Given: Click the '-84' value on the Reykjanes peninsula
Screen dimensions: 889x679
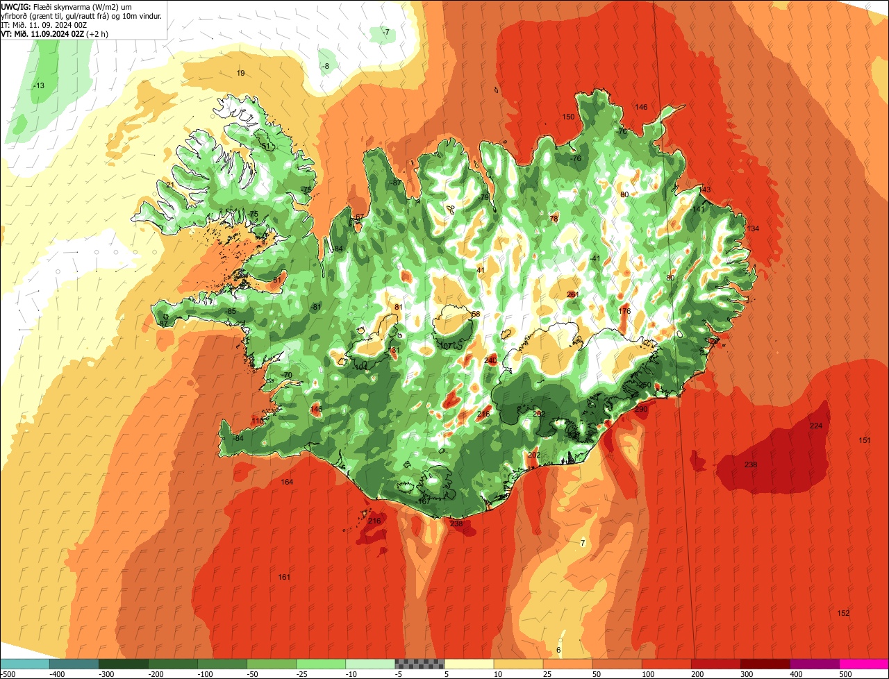Looking at the screenshot, I should [x=238, y=438].
